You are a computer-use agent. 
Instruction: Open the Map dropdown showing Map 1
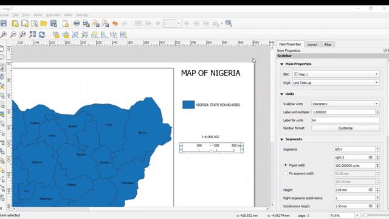click(336, 74)
